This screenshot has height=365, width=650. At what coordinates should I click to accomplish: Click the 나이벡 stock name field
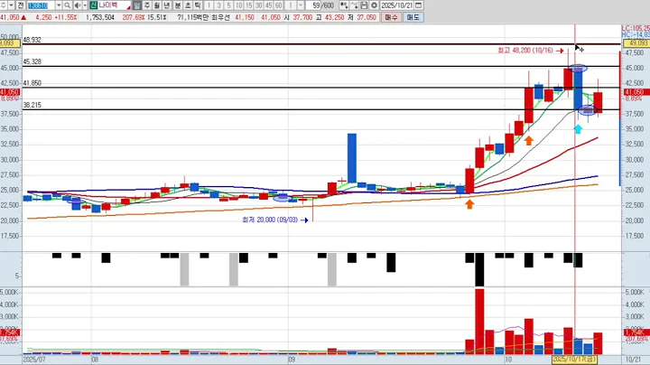[114, 5]
